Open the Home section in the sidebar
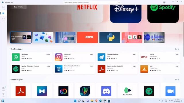Image resolution: width=184 pixels, height=103 pixels. (x=3, y=8)
